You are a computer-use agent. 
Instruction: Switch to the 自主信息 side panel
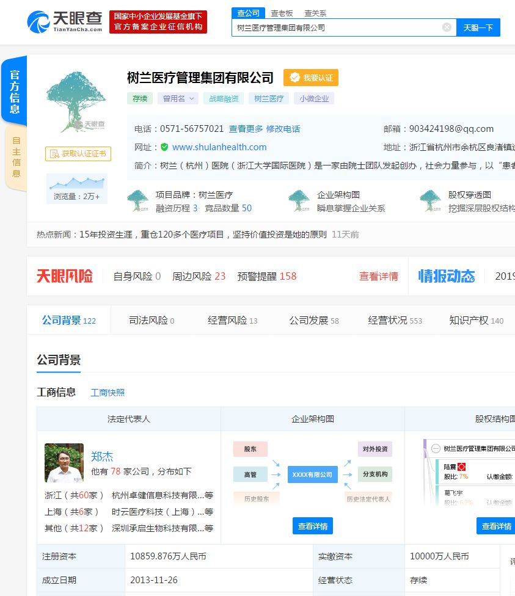(x=18, y=154)
